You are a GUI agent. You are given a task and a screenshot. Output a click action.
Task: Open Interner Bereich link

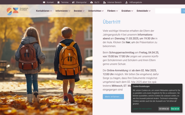tap(114, 2)
